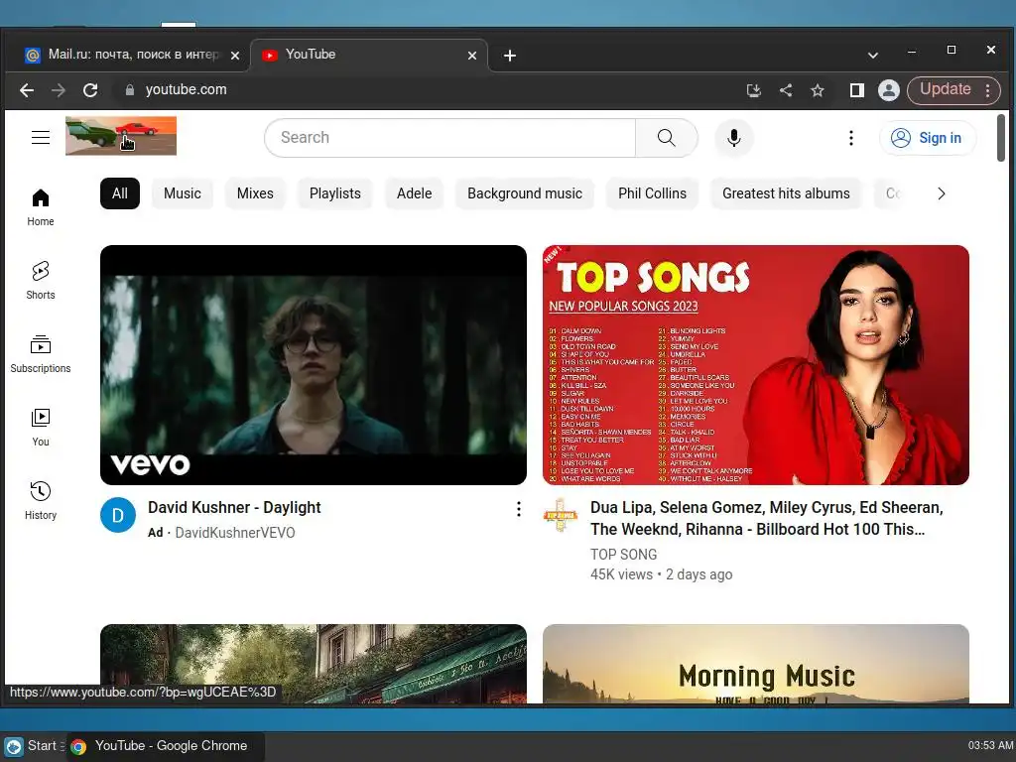Click the taskbar clock 03:53 AM
Viewport: 1016px width, 762px height.
tap(990, 746)
